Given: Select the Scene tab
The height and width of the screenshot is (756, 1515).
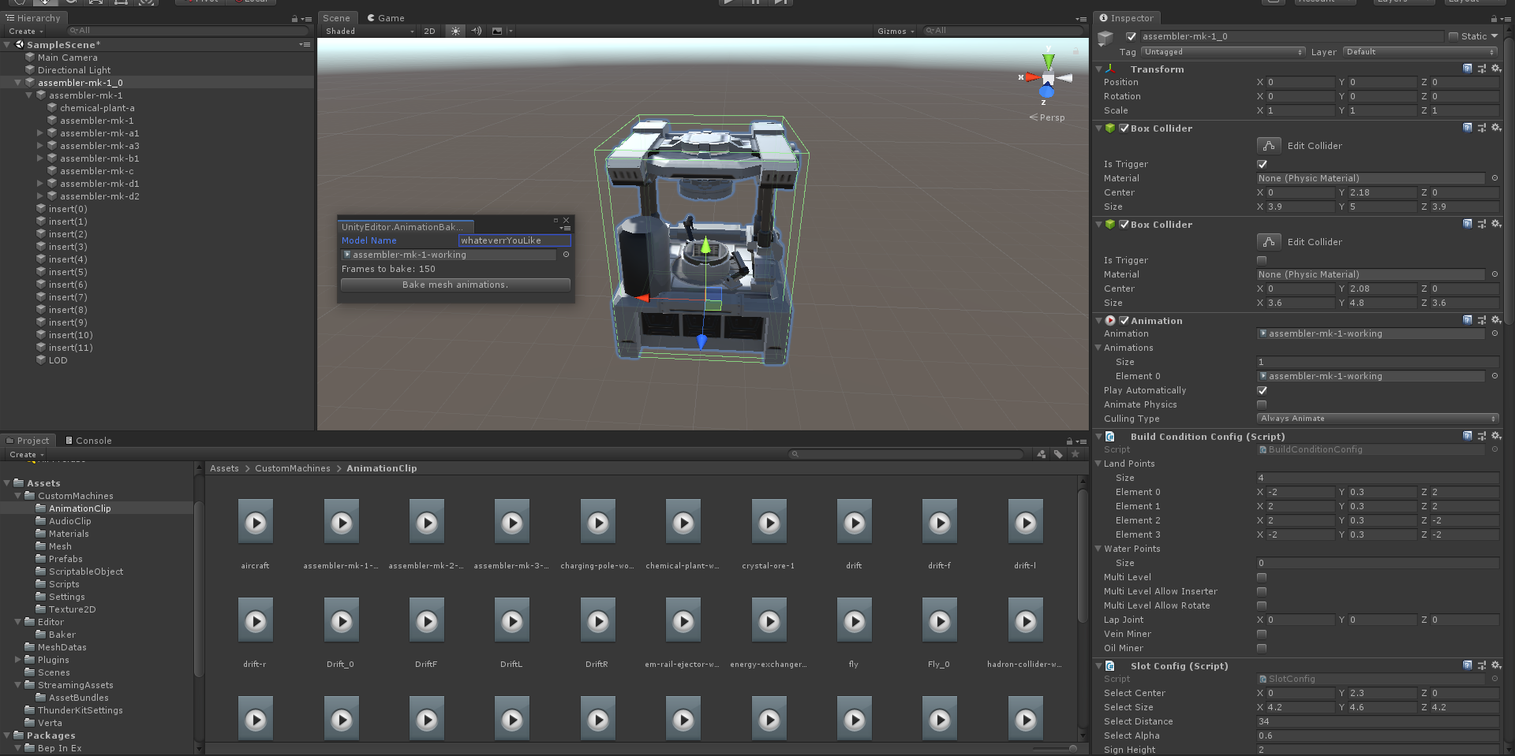Looking at the screenshot, I should (x=336, y=18).
